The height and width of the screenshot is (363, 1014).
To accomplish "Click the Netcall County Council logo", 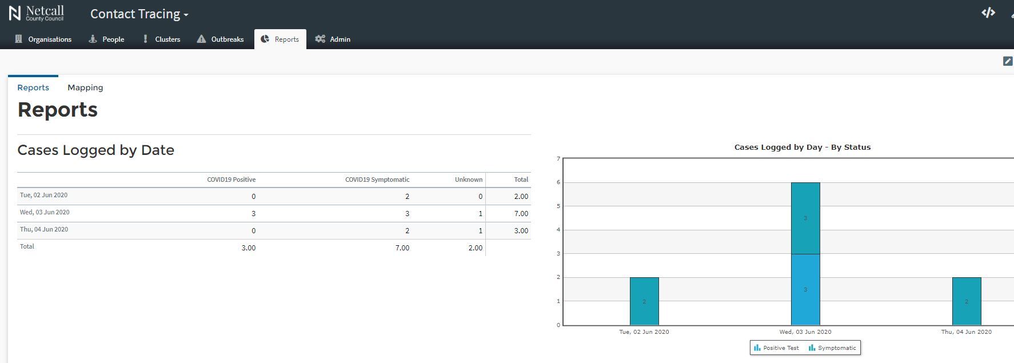I will [x=37, y=13].
